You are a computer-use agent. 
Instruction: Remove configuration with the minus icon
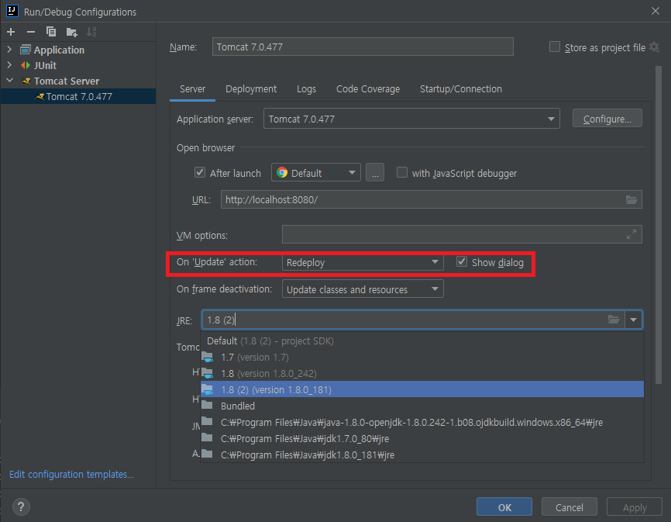(31, 32)
